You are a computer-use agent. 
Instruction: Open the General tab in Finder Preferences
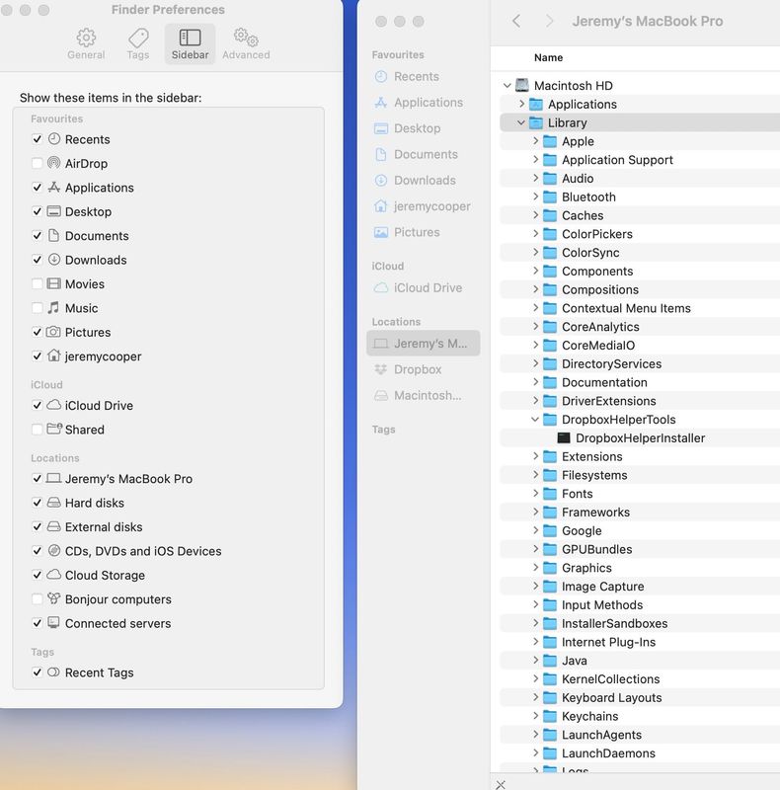point(86,43)
